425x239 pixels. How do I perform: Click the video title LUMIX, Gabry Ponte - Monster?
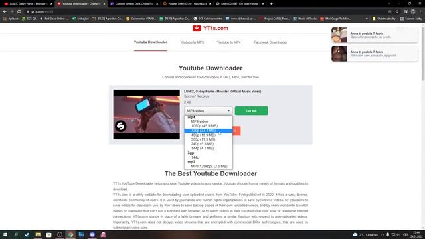[222, 92]
